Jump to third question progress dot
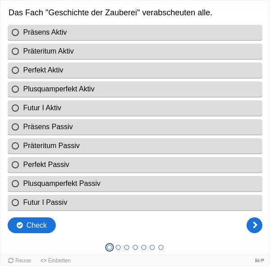 coord(126,247)
